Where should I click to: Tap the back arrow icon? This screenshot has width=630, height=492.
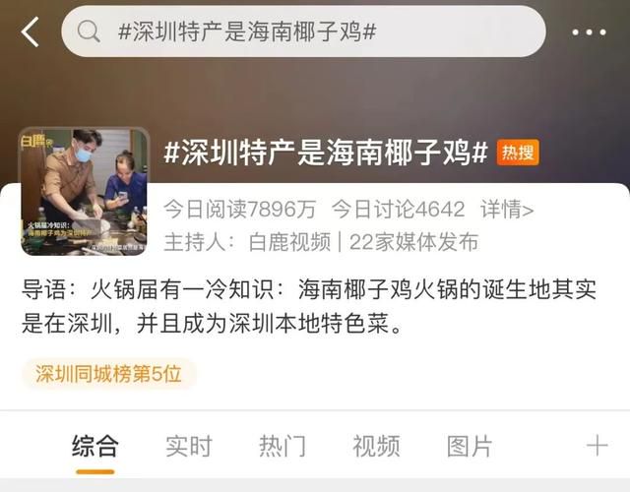[x=31, y=31]
